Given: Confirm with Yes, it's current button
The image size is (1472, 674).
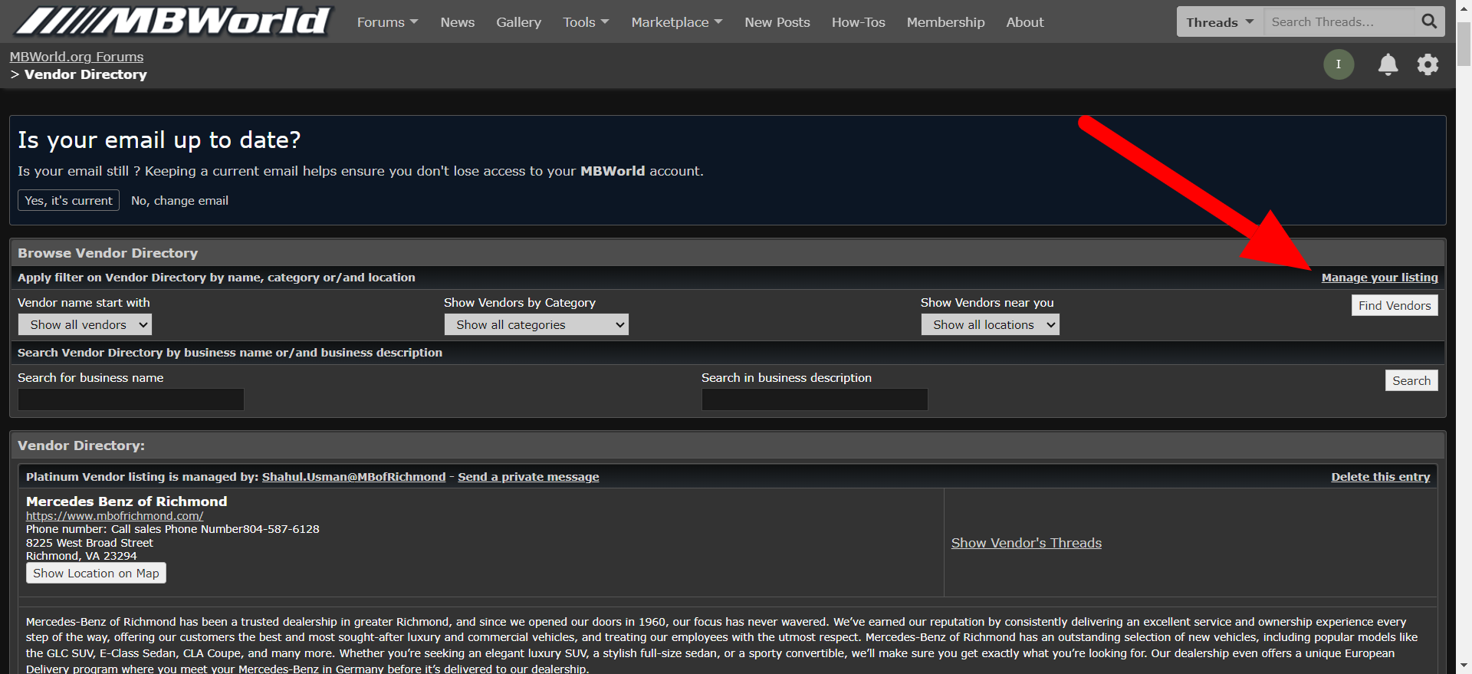Looking at the screenshot, I should pos(68,200).
